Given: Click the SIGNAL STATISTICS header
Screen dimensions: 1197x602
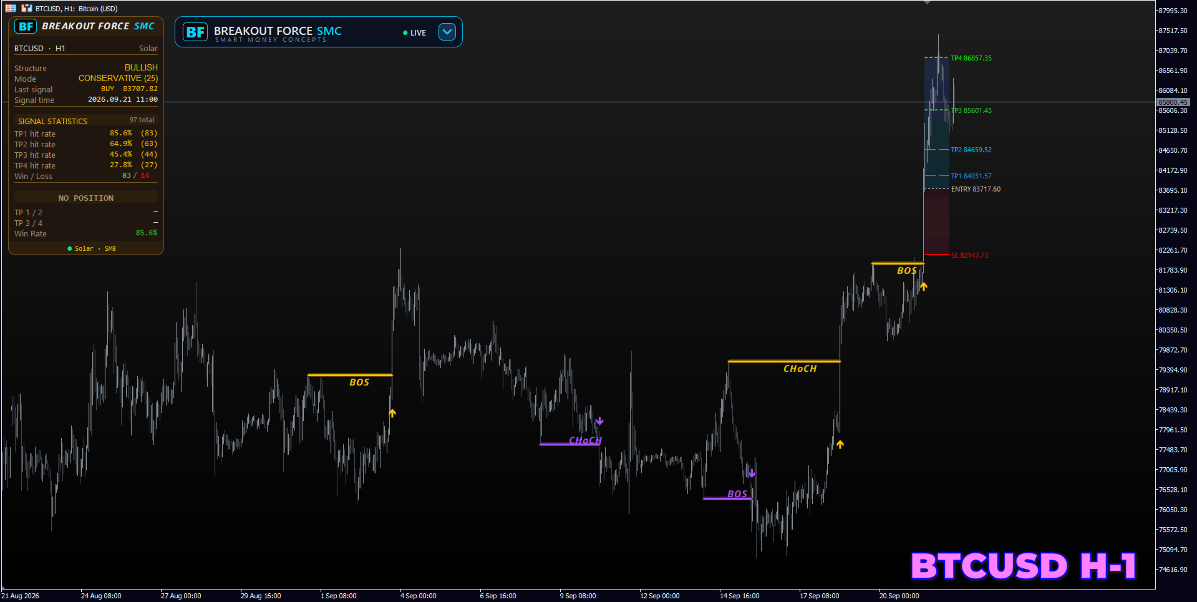Looking at the screenshot, I should 53,121.
